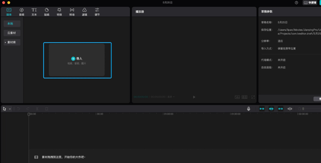Open the 贴纸 stickers tab
The height and width of the screenshot is (163, 321).
(x=47, y=12)
